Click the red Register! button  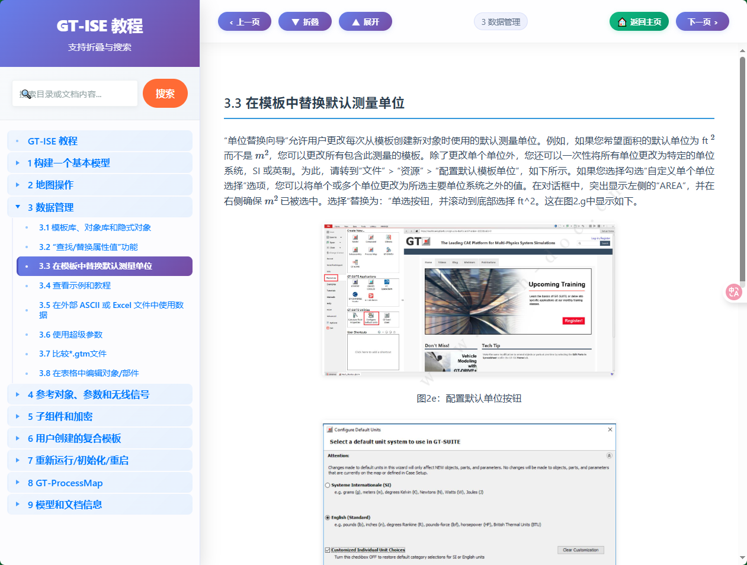pos(574,321)
